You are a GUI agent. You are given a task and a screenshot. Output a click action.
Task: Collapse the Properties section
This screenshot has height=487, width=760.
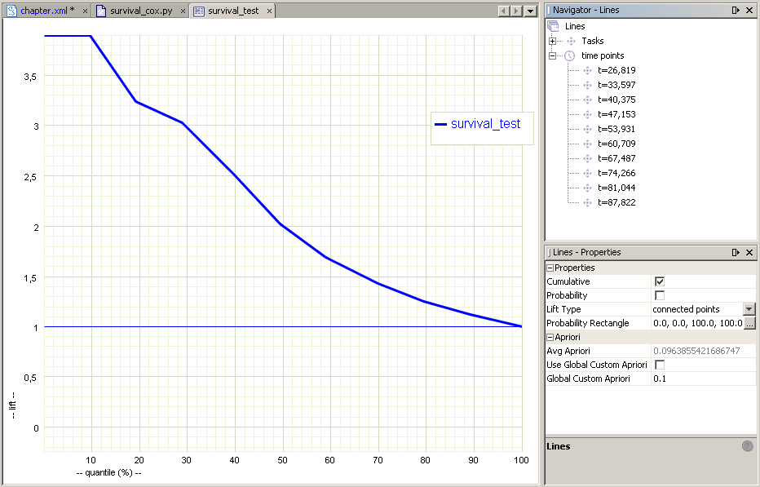pyautogui.click(x=550, y=268)
